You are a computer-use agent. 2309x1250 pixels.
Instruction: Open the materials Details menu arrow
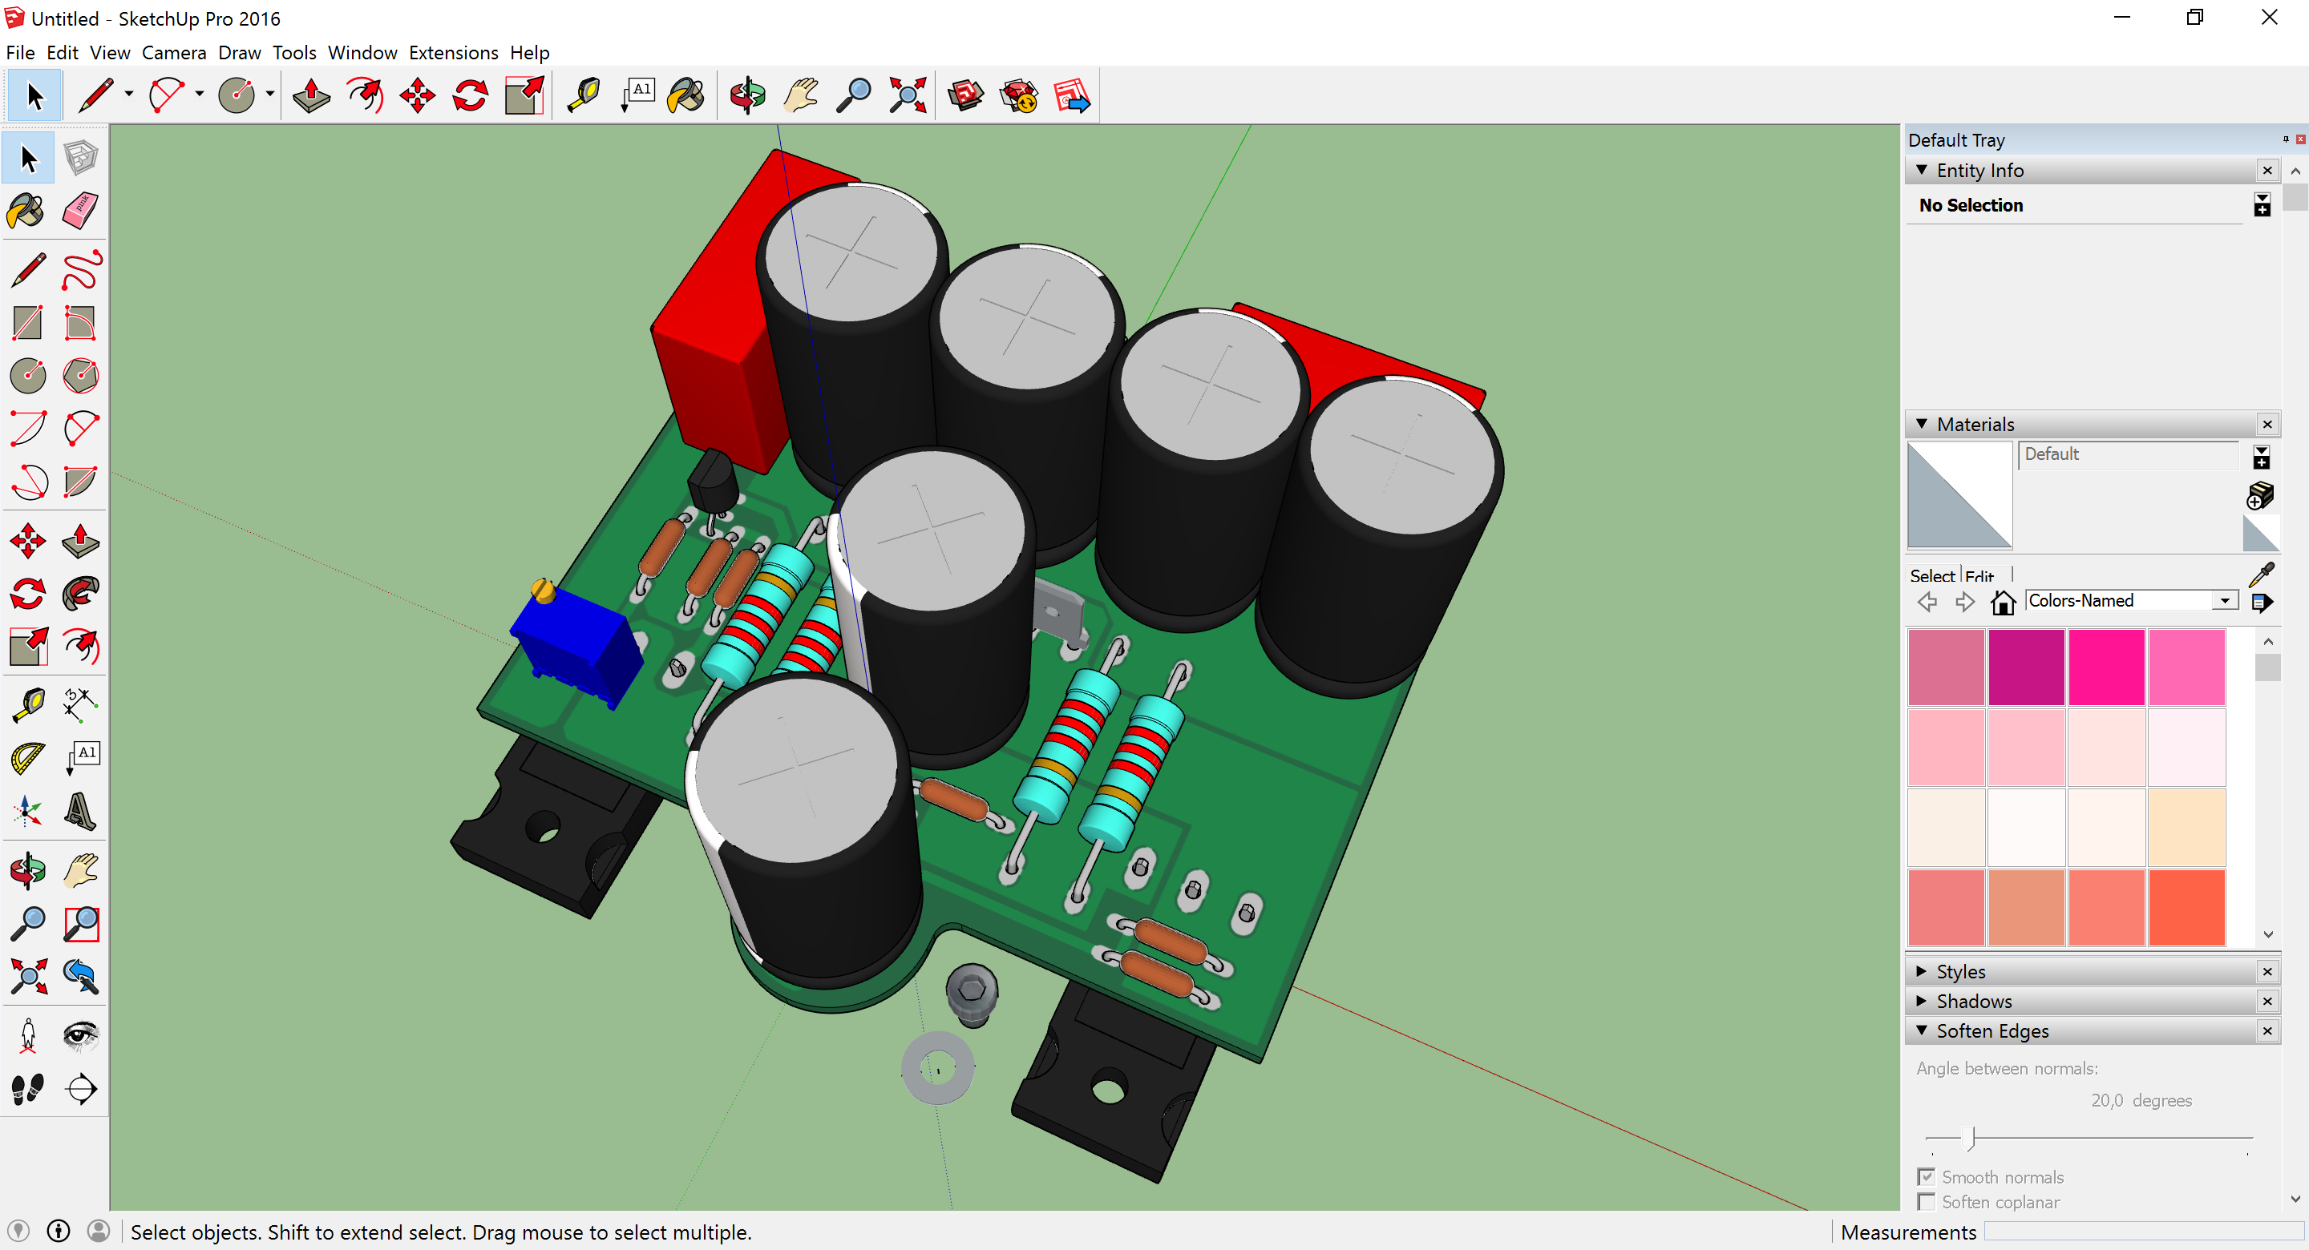point(2262,602)
